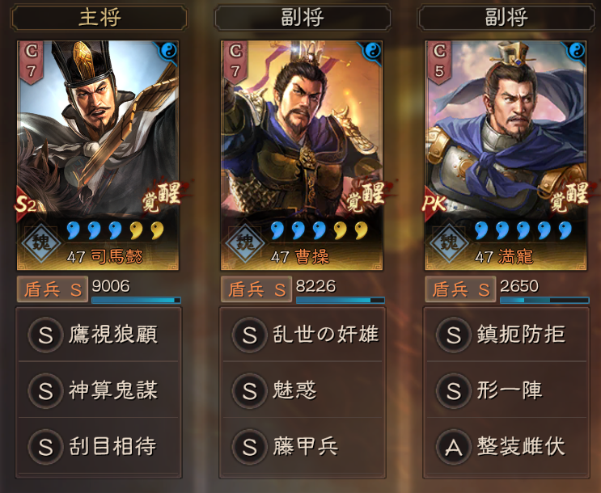The width and height of the screenshot is (601, 493).
Task: Click yin-yang icon on 曹操 card
Action: (373, 51)
